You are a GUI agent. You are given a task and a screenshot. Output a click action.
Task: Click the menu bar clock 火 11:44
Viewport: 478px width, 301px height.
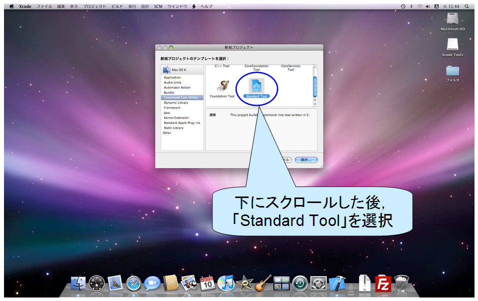point(451,6)
